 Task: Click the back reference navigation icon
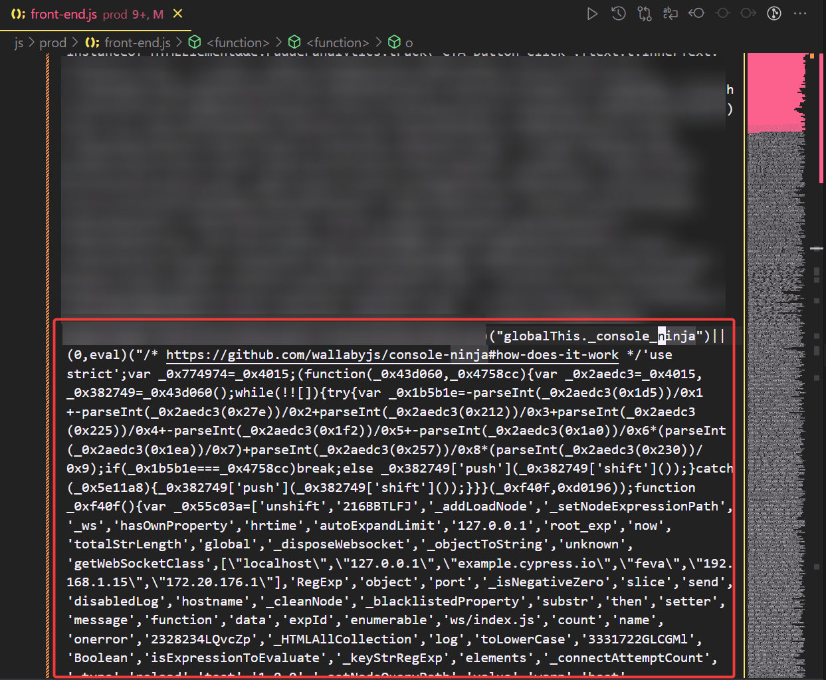coord(696,13)
